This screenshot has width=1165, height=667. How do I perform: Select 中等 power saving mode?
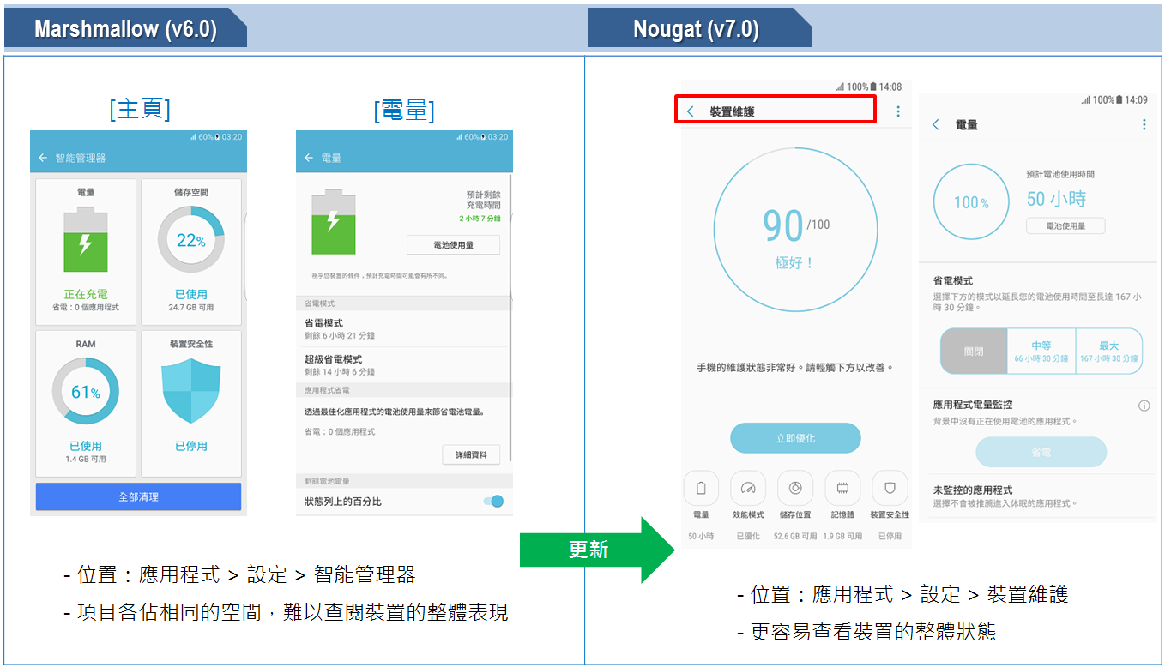pyautogui.click(x=1041, y=352)
